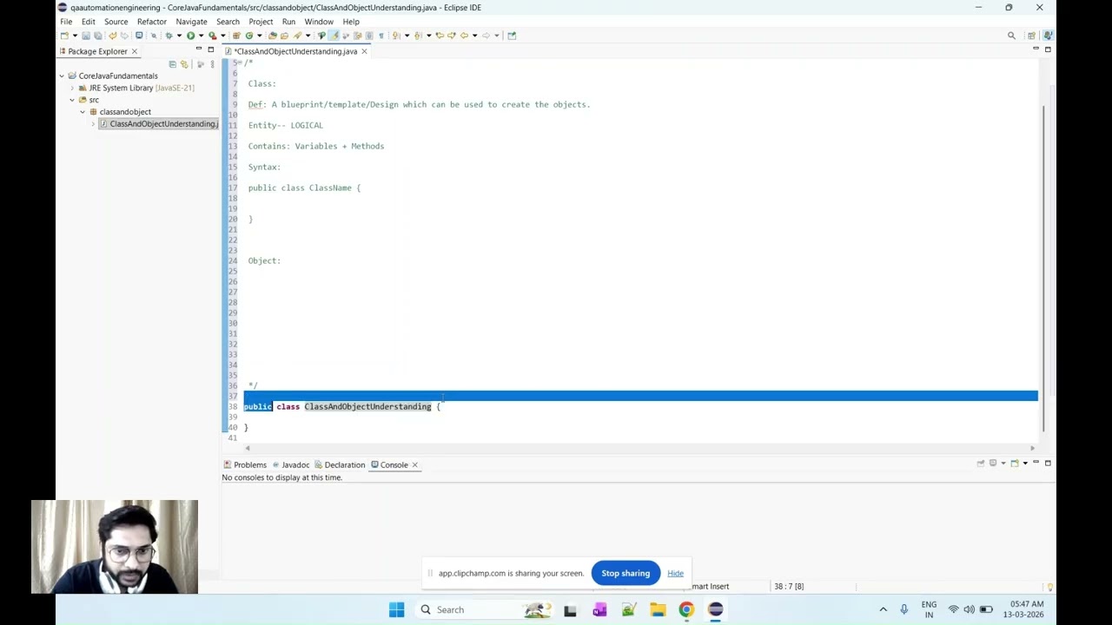
Task: Toggle Mark Occurrences highlighted toolbar button
Action: 334,36
